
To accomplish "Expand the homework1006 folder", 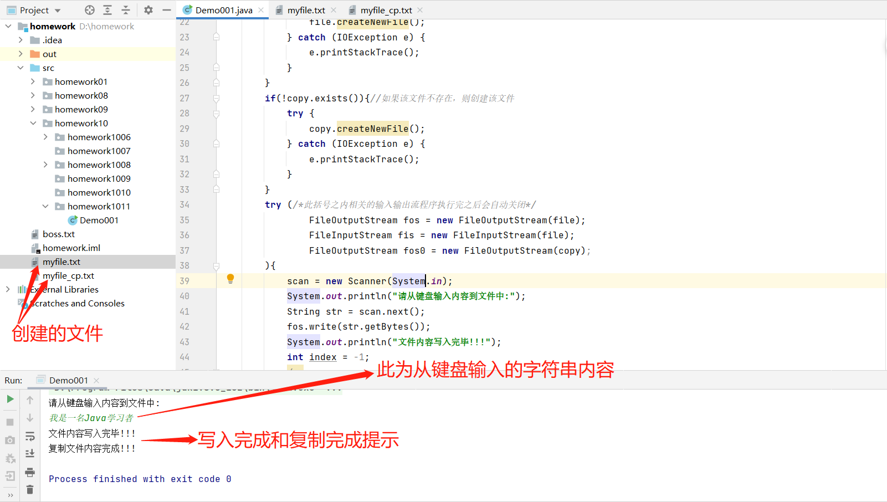I will click(45, 137).
